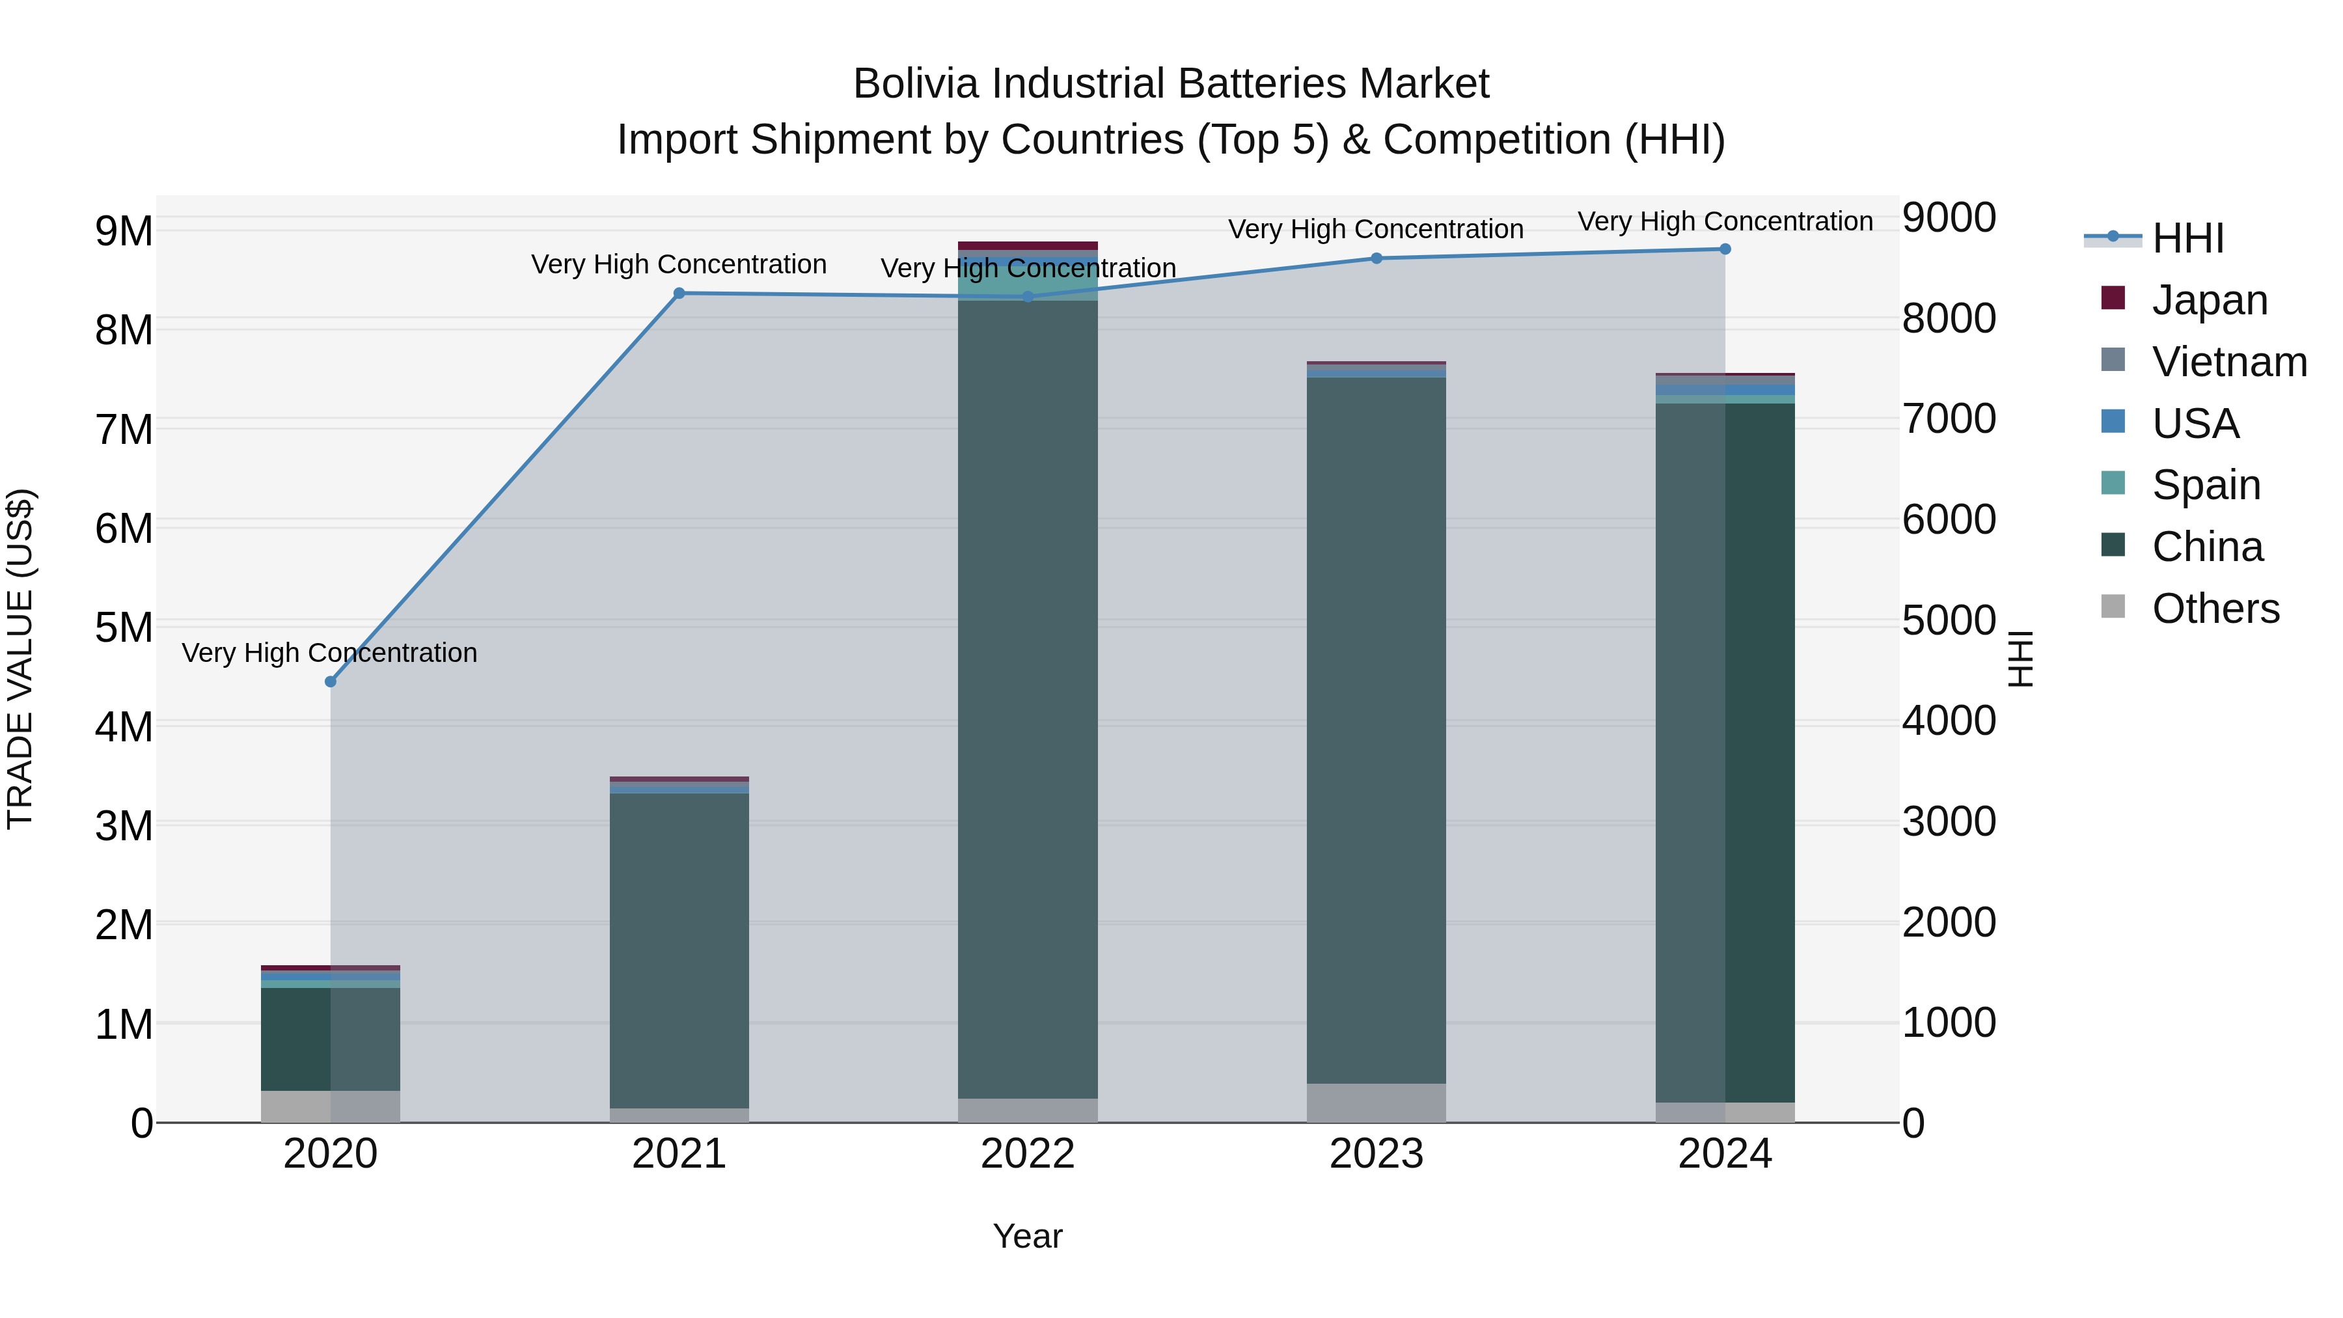Viewport: 2343px width, 1318px height.
Task: Click the 2022 HHI data point
Action: tap(1028, 297)
